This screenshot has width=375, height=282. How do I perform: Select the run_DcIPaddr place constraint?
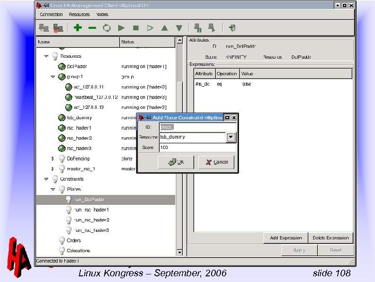tap(106, 200)
